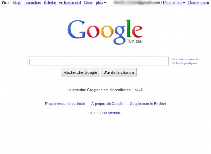Open the Recherche avancée link
This screenshot has height=154, width=211.
(x=186, y=59)
